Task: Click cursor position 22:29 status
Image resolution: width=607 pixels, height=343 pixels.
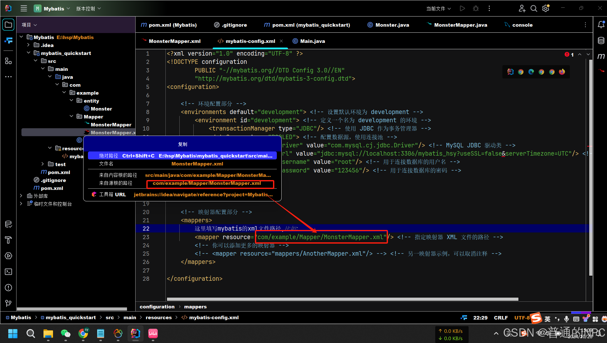Action: point(480,318)
